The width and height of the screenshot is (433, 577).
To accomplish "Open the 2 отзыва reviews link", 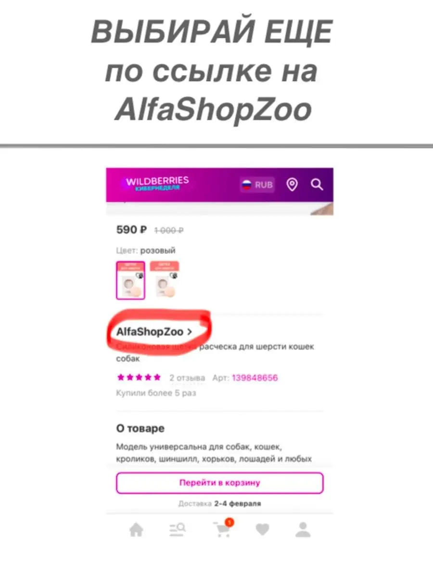I will coord(187,378).
